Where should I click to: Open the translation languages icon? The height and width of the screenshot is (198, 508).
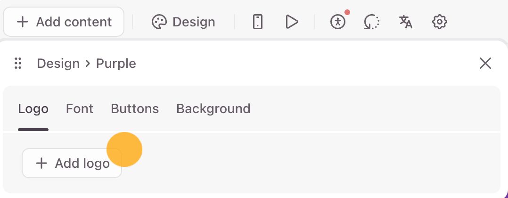click(405, 22)
